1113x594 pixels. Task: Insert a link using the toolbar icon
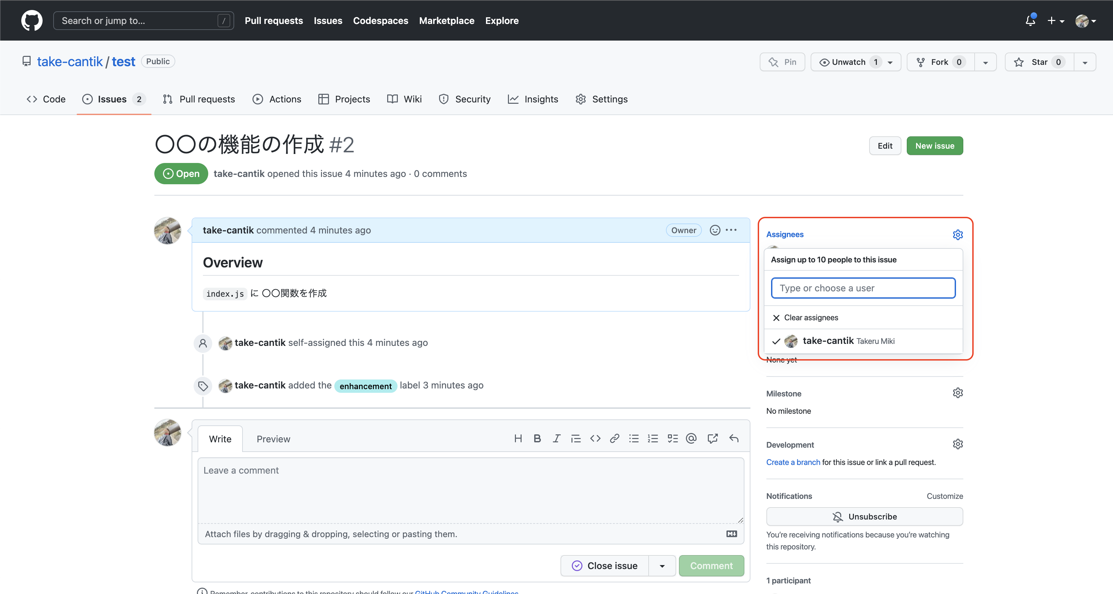click(x=614, y=438)
